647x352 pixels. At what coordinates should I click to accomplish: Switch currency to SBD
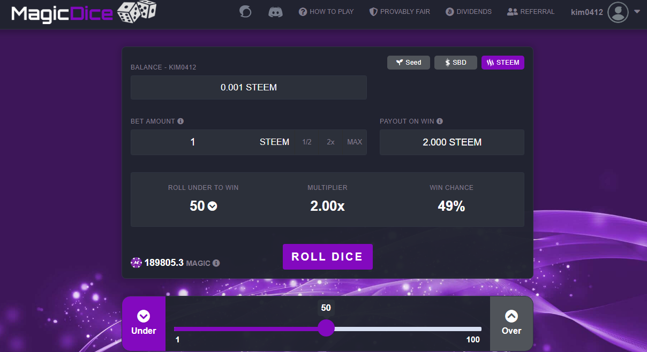tap(456, 63)
